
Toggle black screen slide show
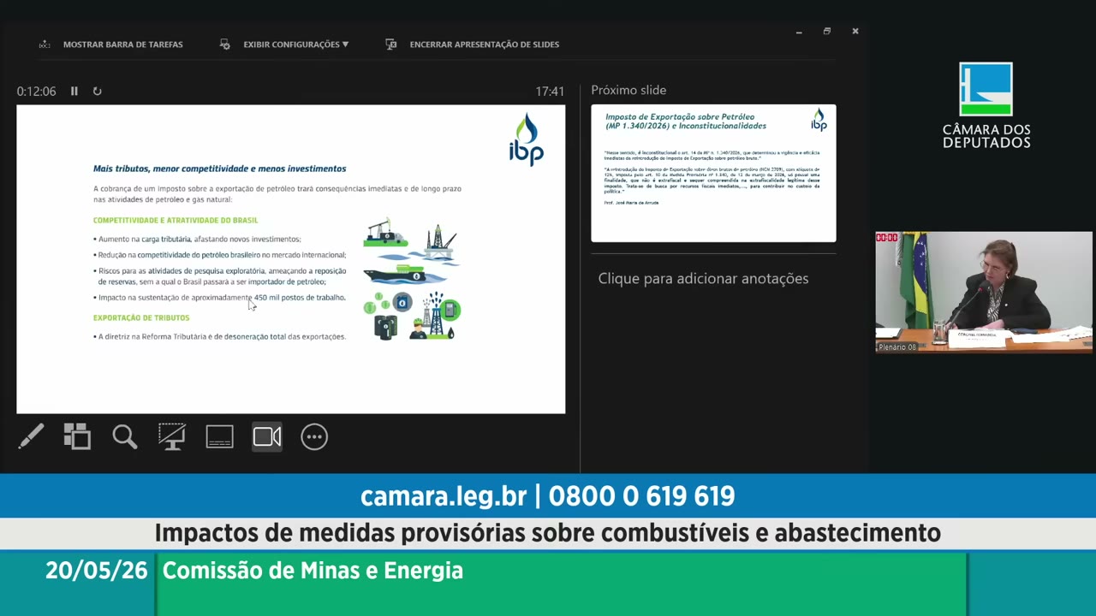[x=172, y=436]
